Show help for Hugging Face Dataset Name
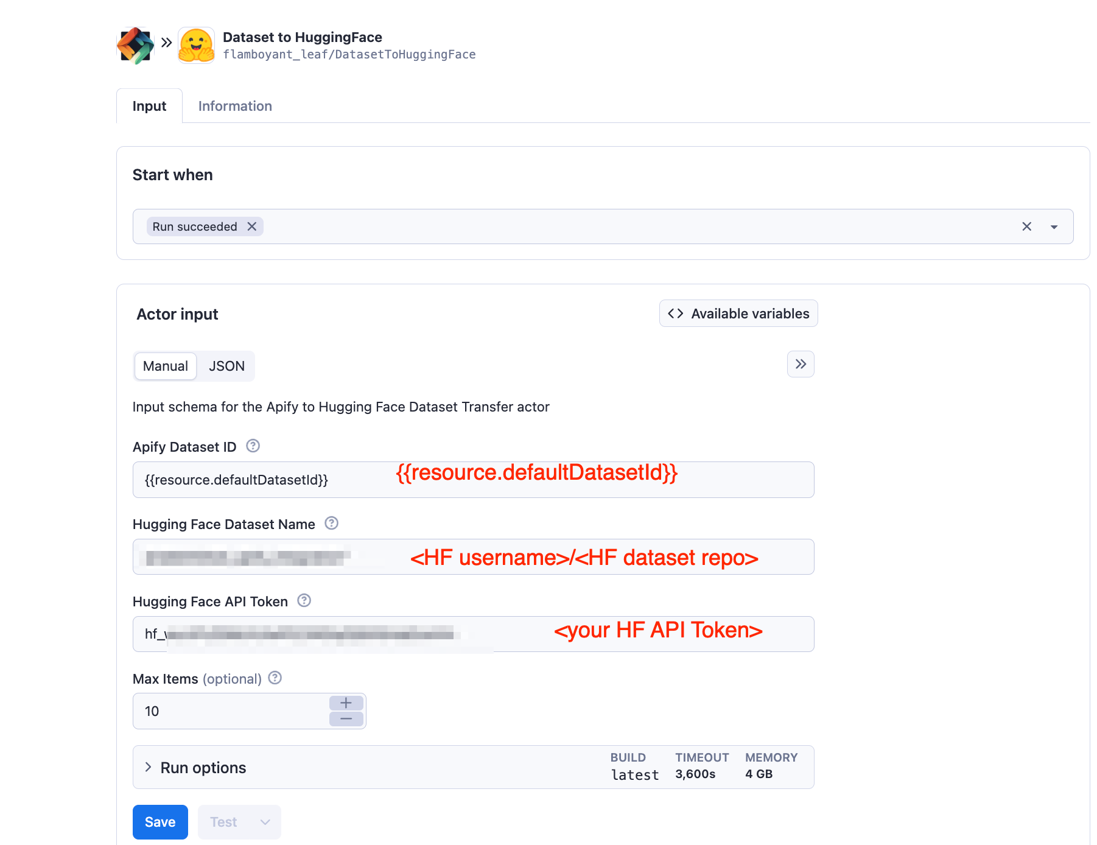Image resolution: width=1097 pixels, height=845 pixels. tap(331, 524)
